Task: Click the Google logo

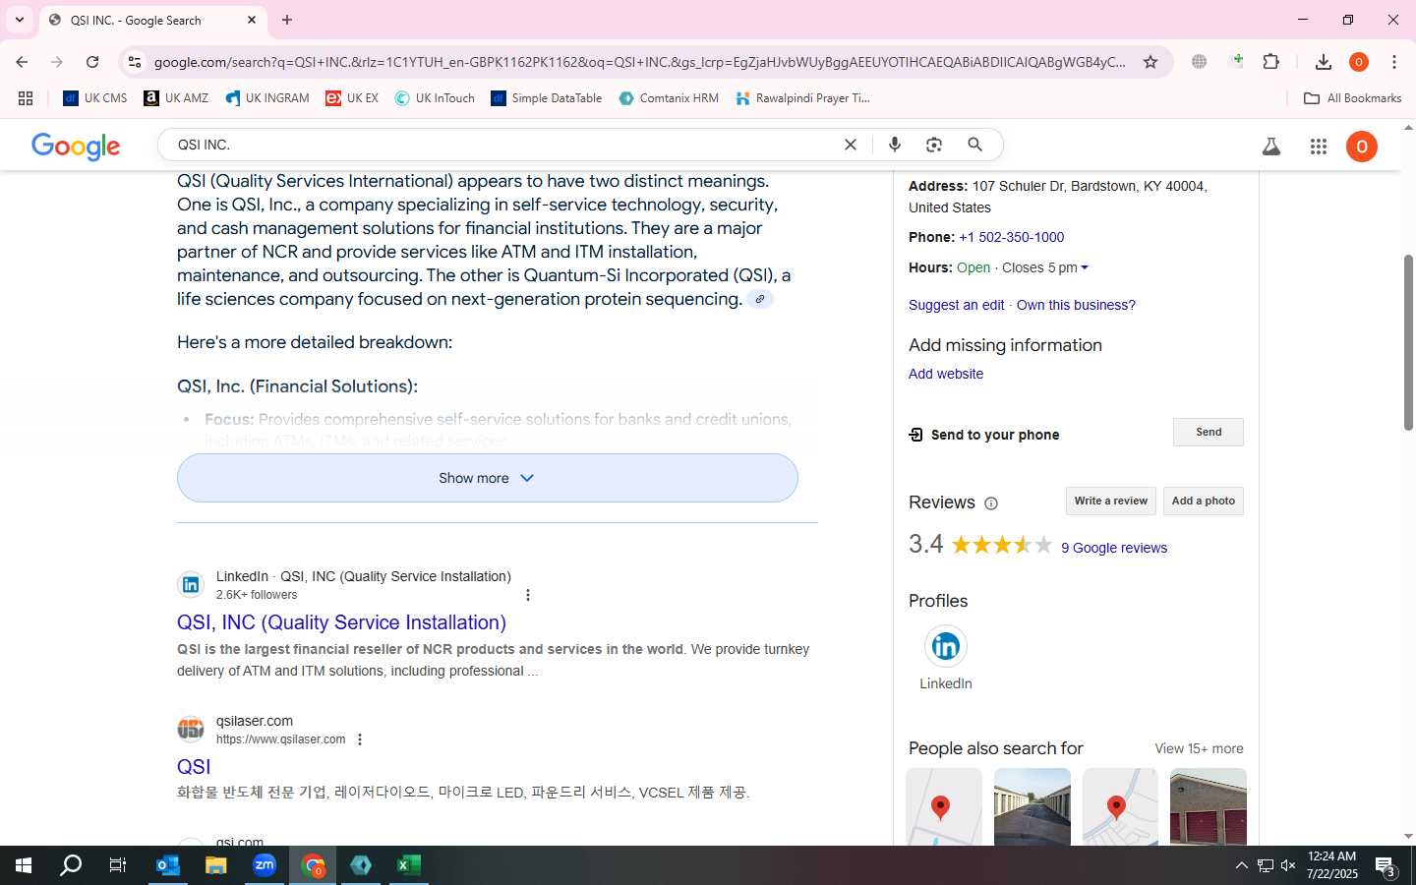Action: (x=76, y=147)
